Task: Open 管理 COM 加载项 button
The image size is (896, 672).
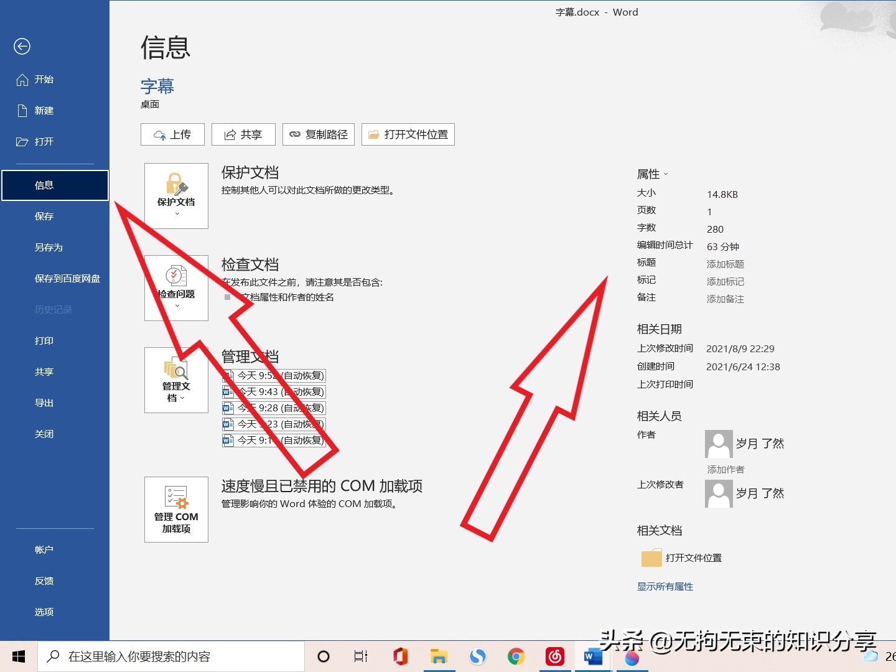Action: (x=176, y=510)
